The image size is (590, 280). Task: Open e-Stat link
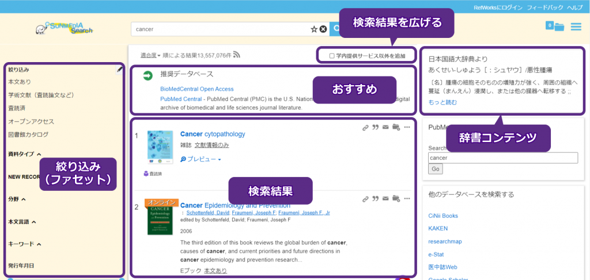pos(436,255)
